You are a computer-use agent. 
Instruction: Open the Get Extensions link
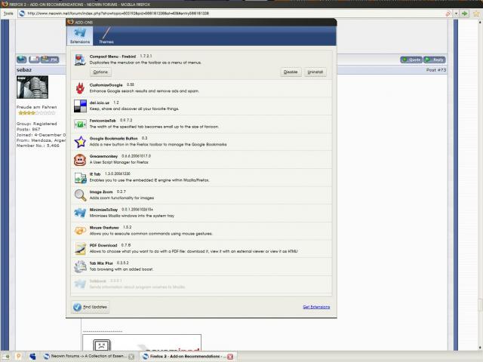[x=316, y=307]
